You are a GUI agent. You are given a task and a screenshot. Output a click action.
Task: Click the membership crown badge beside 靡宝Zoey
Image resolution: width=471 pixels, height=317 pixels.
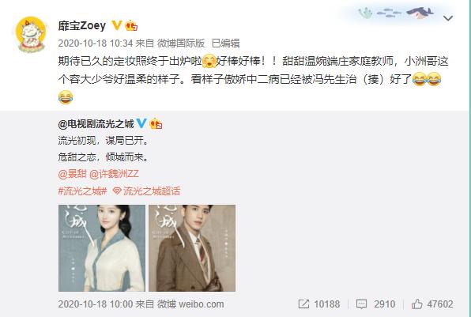coord(131,25)
